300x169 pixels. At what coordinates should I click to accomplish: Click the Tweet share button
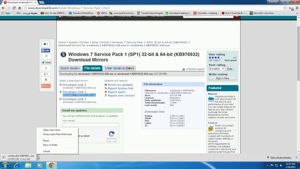[x=46, y=62]
